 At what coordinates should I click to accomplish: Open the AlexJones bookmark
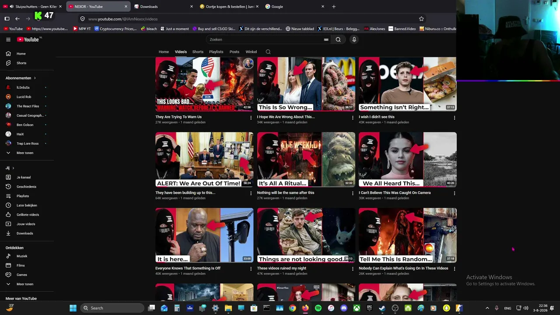pyautogui.click(x=374, y=29)
